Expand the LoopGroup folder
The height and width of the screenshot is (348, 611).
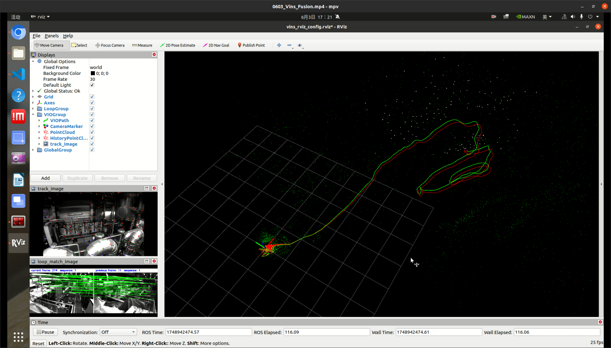[33, 109]
